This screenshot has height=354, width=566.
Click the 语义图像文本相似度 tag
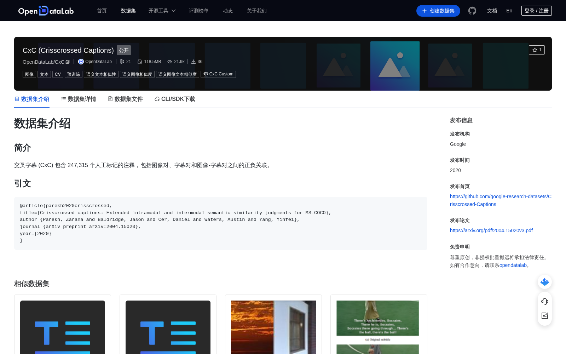click(178, 74)
